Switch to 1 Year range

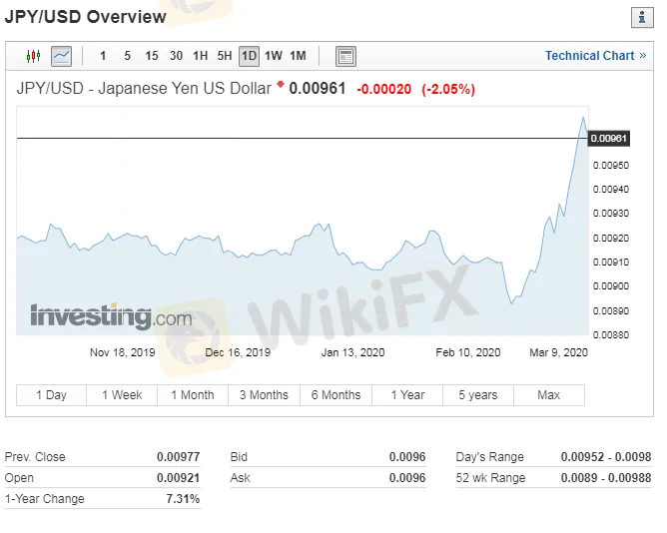pyautogui.click(x=407, y=395)
